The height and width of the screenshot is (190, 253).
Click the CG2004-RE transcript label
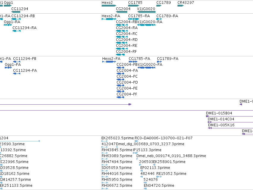[127, 46]
